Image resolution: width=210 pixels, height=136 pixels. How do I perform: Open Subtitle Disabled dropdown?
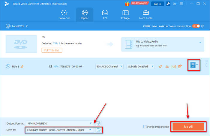pyautogui.click(x=141, y=67)
